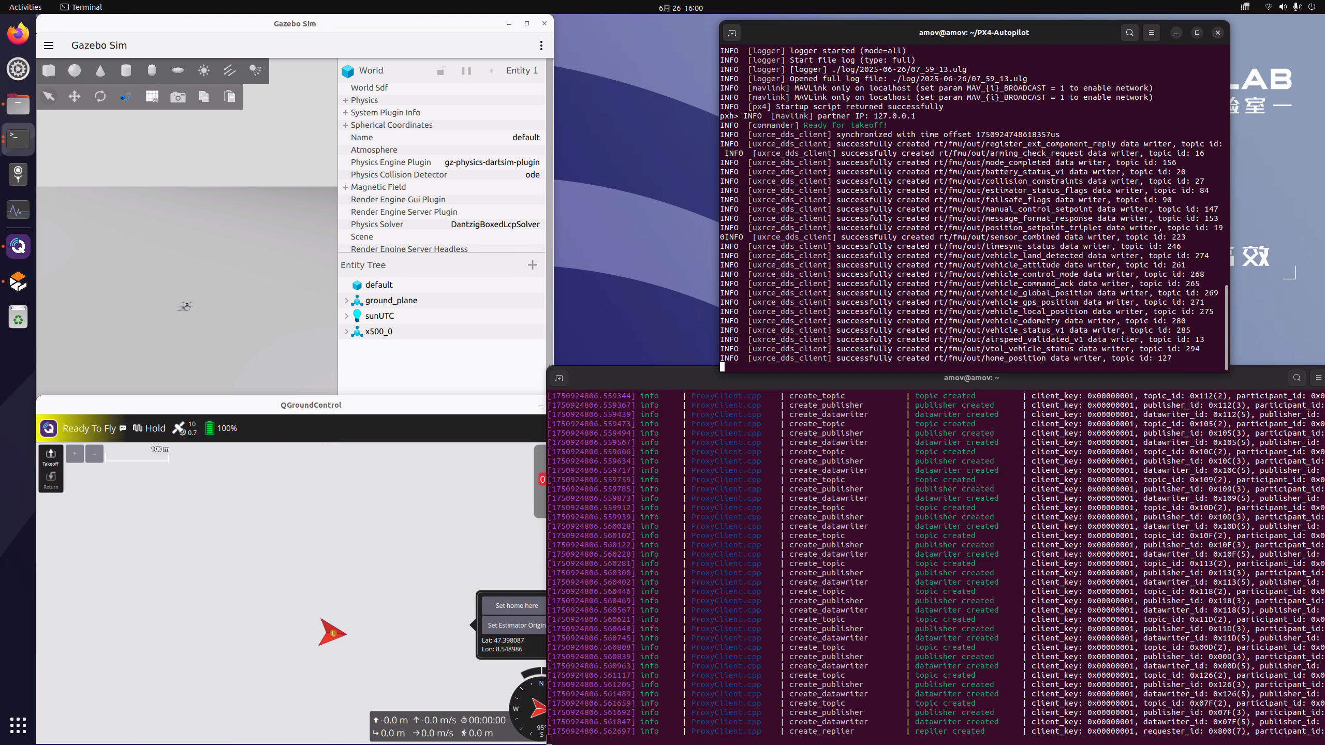The image size is (1325, 745).
Task: Zoom in the map with plus button
Action: tap(75, 454)
